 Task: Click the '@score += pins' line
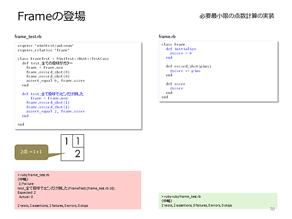coord(185,71)
